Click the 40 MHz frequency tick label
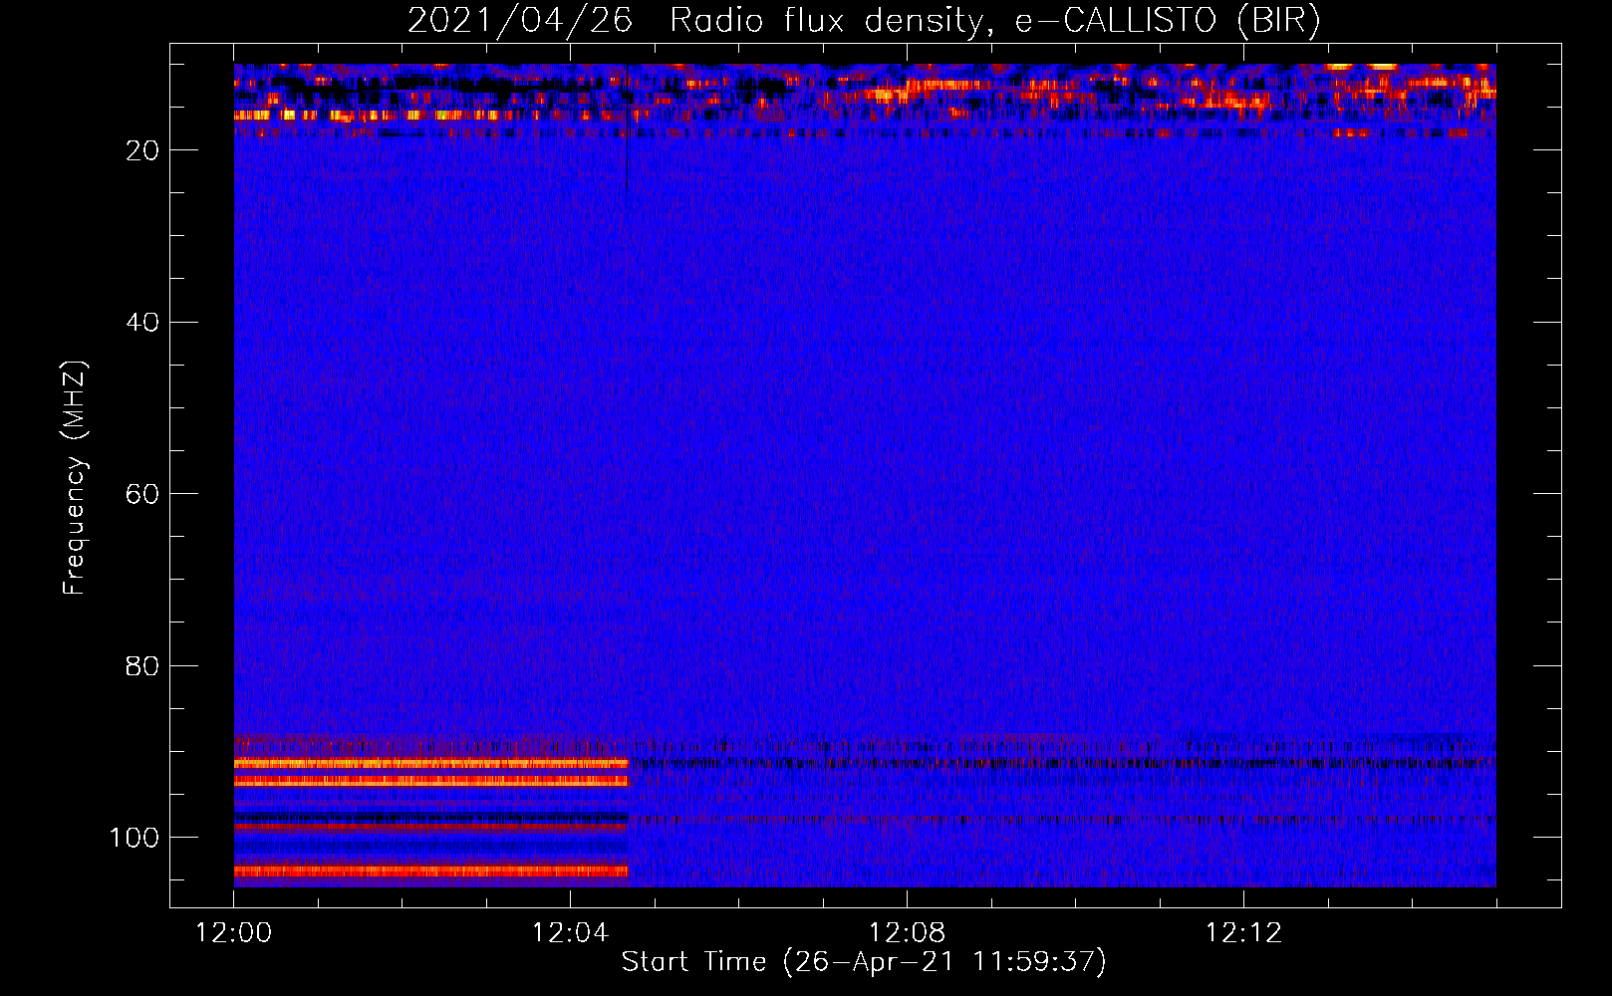The height and width of the screenshot is (996, 1612). pos(142,323)
